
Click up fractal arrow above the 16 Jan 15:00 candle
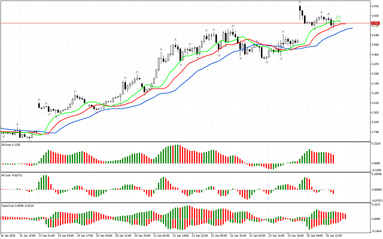(x=18, y=124)
